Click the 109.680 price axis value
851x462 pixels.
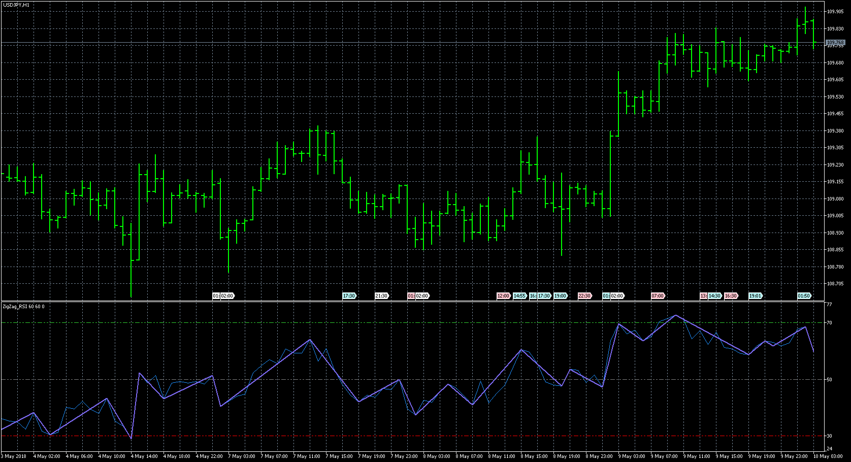point(835,63)
